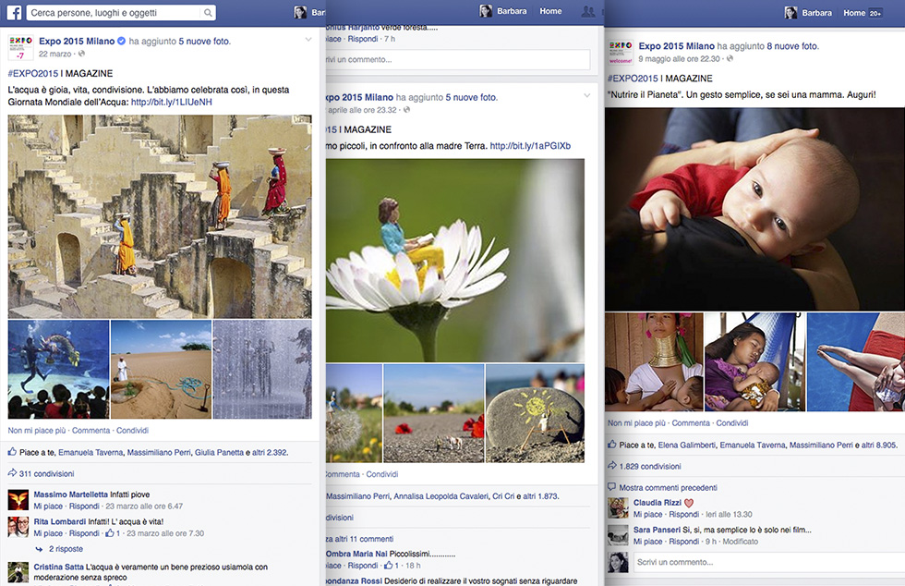Click friend requests icon in middle window
Image resolution: width=905 pixels, height=586 pixels.
click(588, 11)
